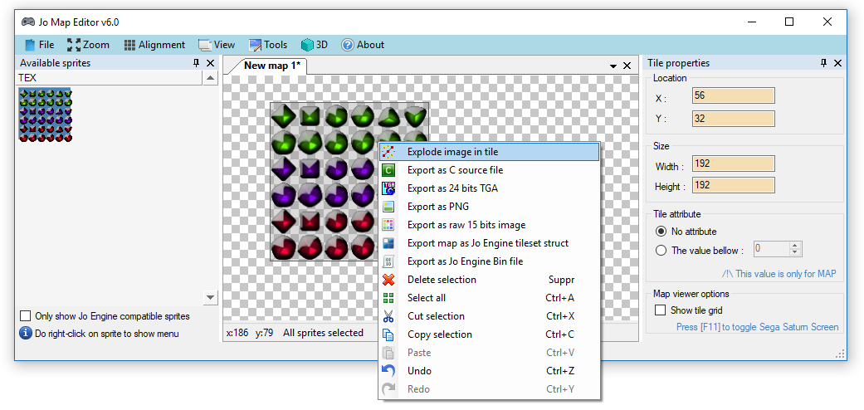864x410 pixels.
Task: Toggle the Show tile grid checkbox
Action: [660, 310]
